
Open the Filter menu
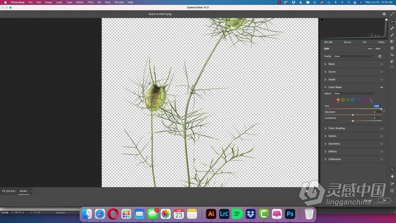90,2
